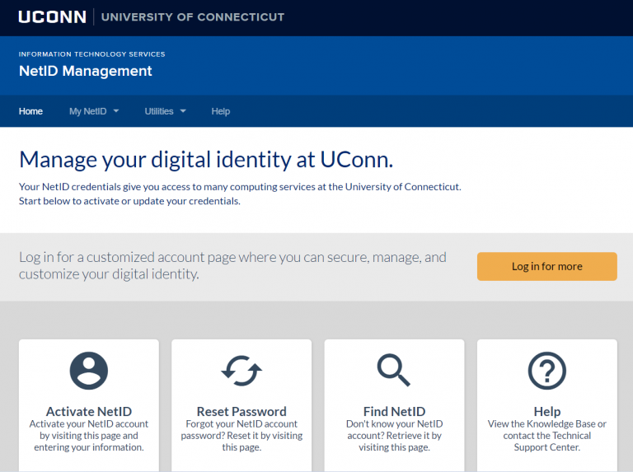Go to the Home nav item

(30, 111)
